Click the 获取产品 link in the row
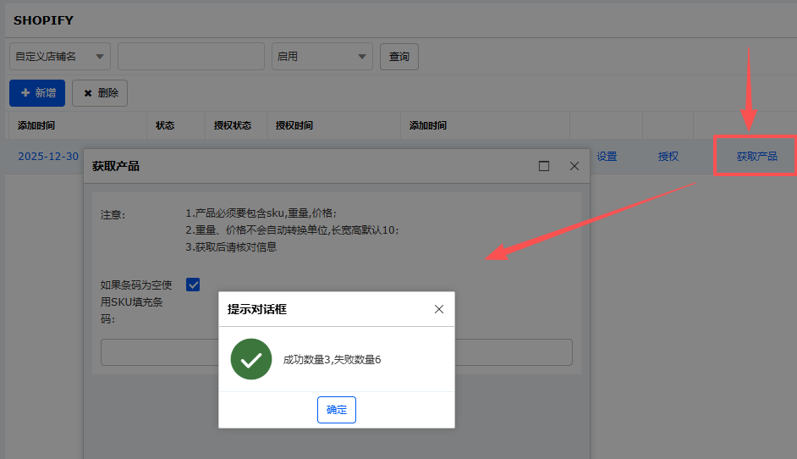Screen dimensions: 797x459 tap(756, 157)
